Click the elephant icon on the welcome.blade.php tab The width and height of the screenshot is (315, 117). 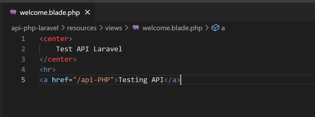pos(13,12)
